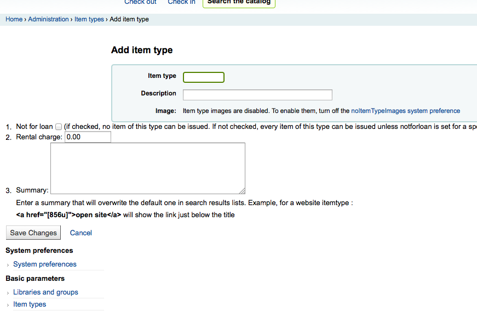This screenshot has width=477, height=311.
Task: Click the Item type input field
Action: (x=203, y=77)
